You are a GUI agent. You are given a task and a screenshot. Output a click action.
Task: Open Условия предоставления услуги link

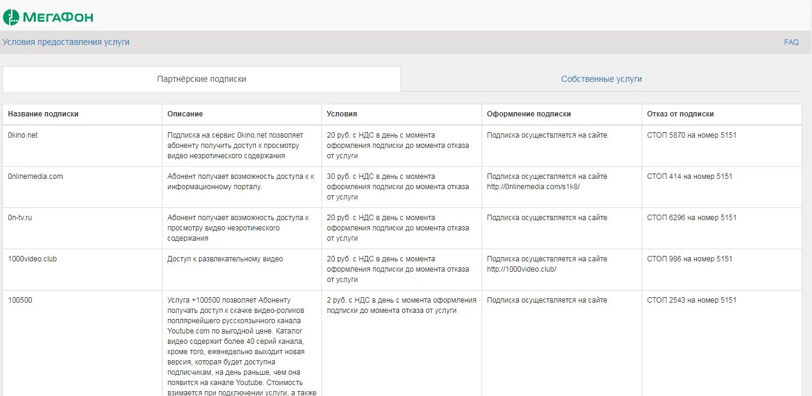66,42
